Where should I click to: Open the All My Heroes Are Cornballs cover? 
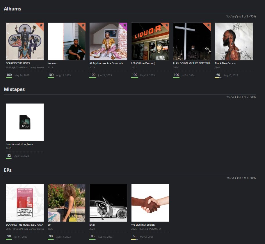point(108,41)
